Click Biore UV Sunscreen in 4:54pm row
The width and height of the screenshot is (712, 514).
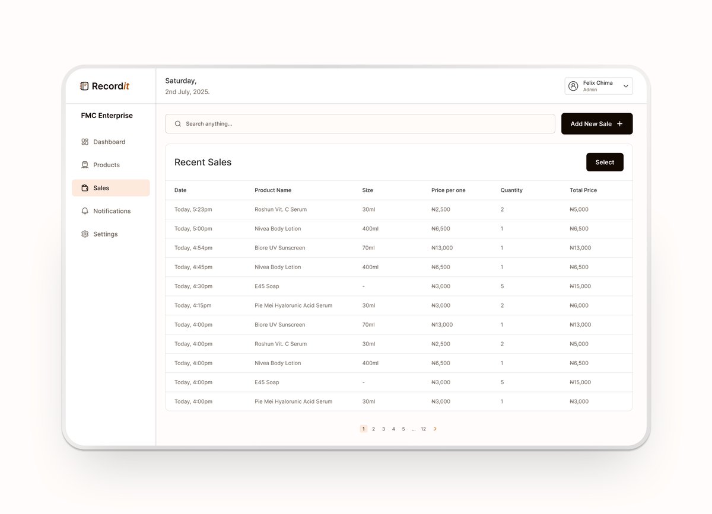pos(280,248)
